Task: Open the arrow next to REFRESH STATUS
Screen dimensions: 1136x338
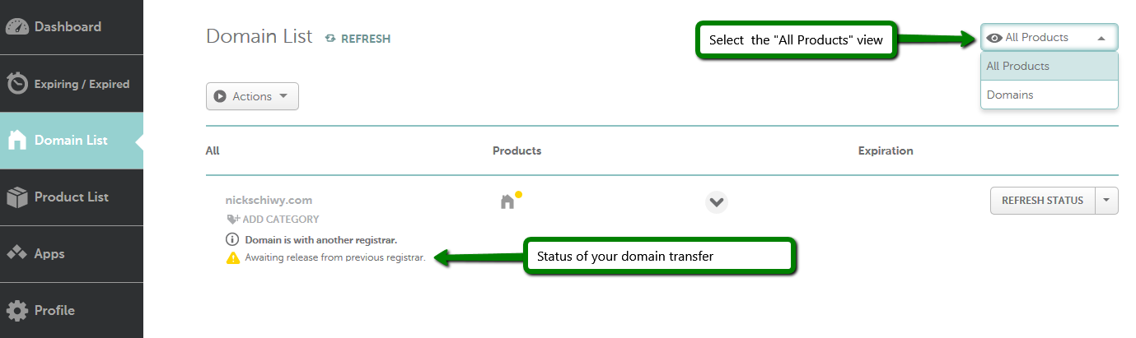Action: pos(1106,201)
